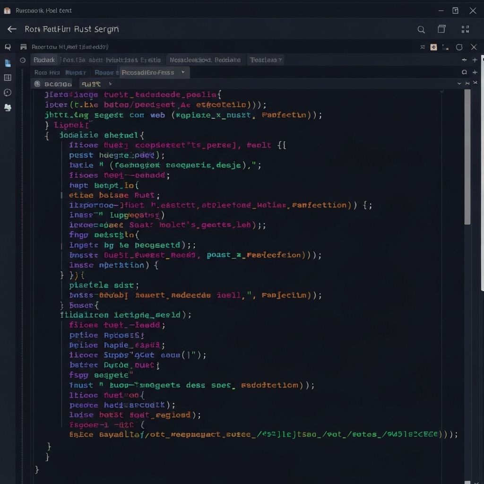This screenshot has height=484, width=484.
Task: Expand the Teariess dropdown tab
Action: 266,60
